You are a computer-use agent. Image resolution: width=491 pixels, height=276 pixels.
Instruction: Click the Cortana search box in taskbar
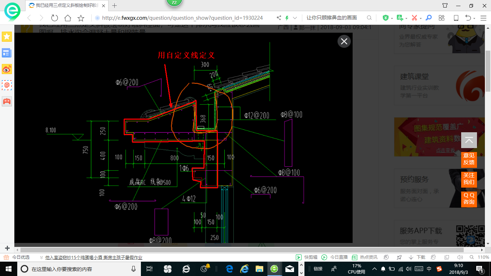click(x=79, y=269)
